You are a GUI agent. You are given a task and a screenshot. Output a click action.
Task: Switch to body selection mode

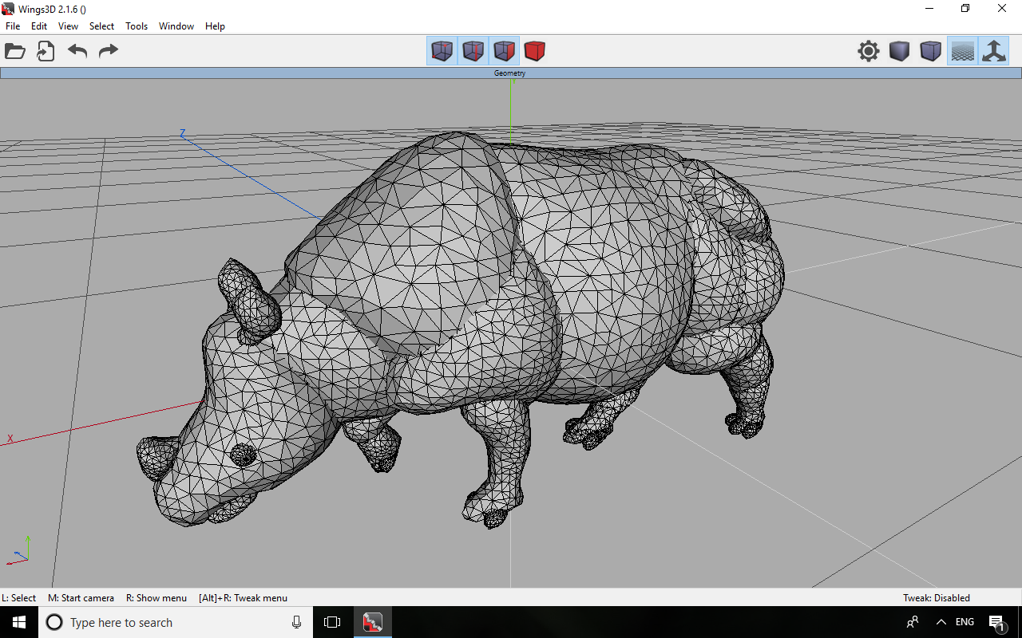pyautogui.click(x=534, y=50)
